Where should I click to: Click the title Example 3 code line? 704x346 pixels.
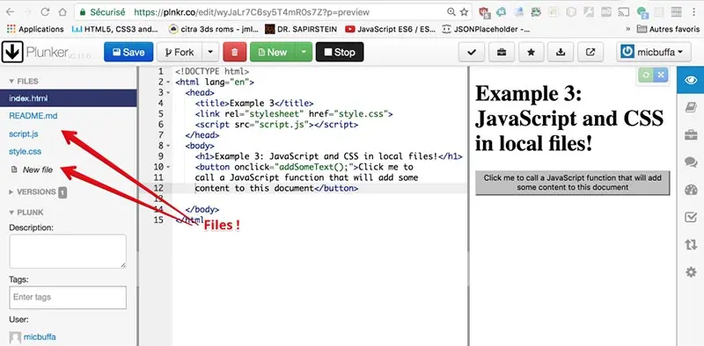point(254,104)
